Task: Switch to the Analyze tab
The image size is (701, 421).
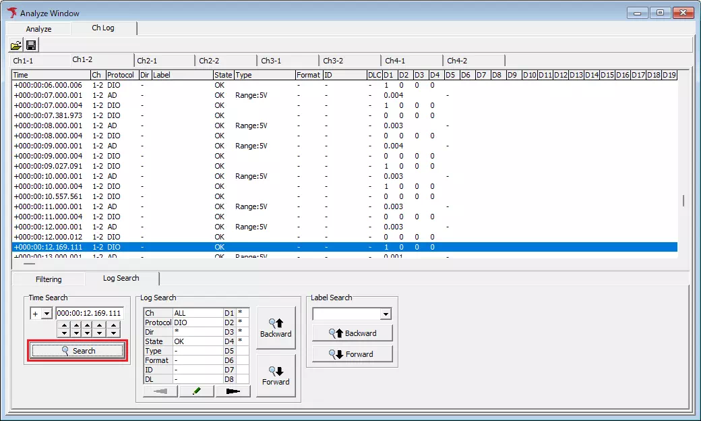Action: 38,28
